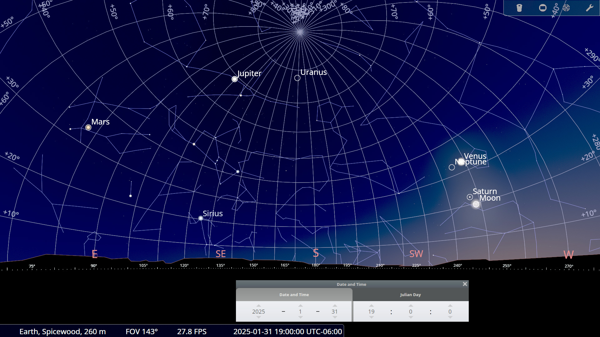
Task: Click the ocular eyepiece view icon
Action: [519, 8]
